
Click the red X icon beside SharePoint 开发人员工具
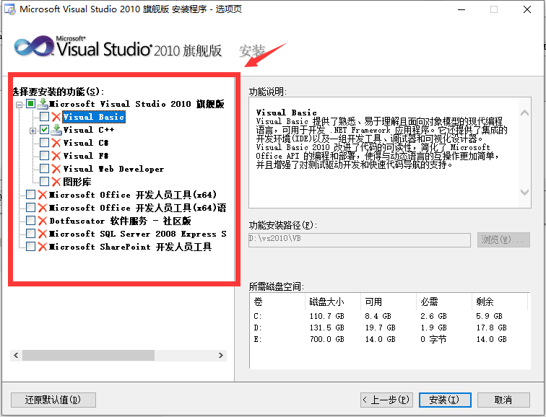point(43,247)
